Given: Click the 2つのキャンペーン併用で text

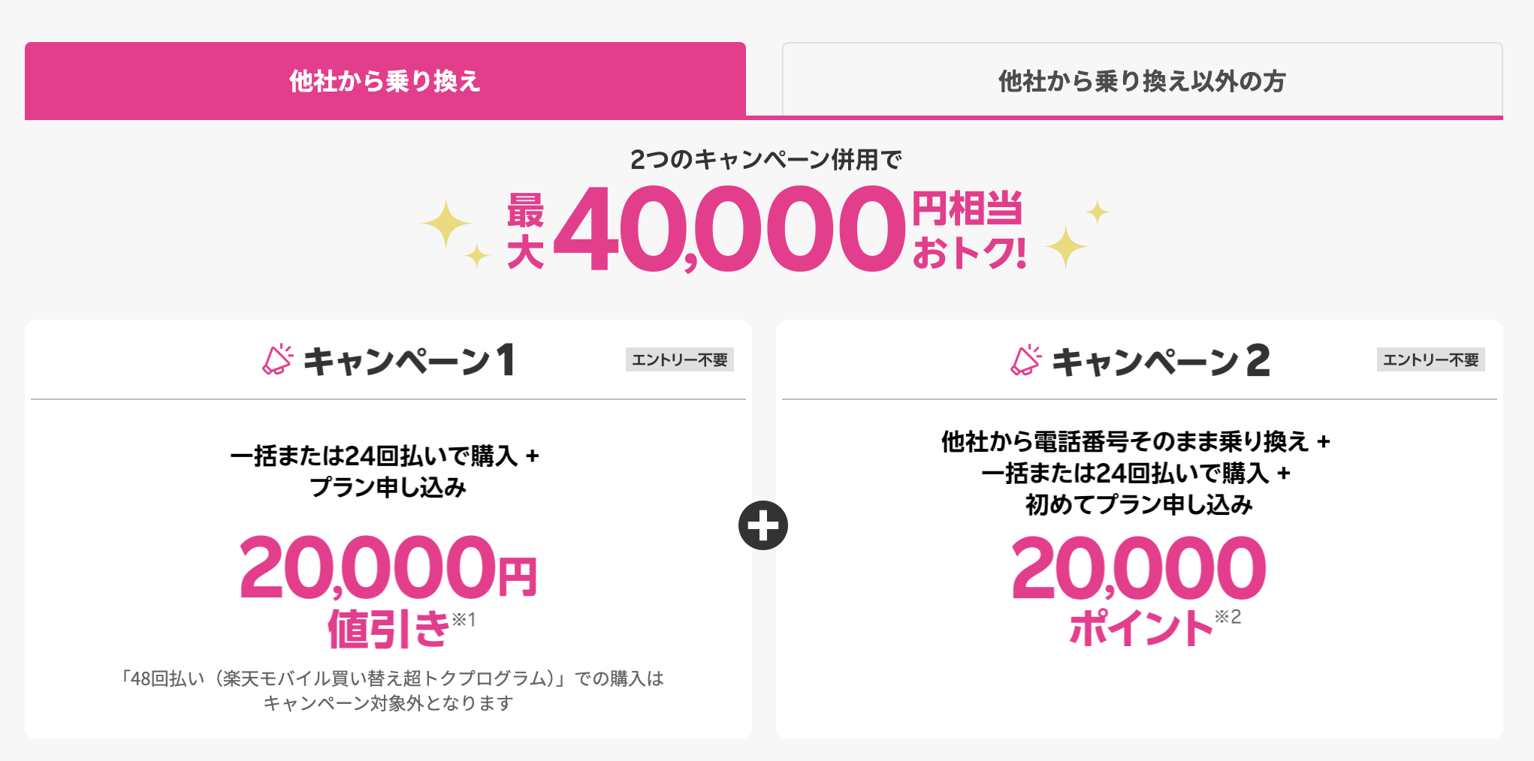Looking at the screenshot, I should click(765, 159).
